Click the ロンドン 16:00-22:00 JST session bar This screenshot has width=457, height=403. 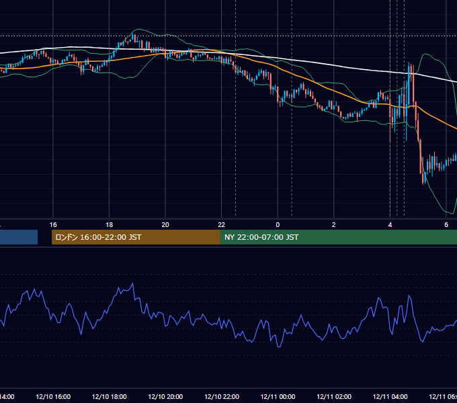click(136, 237)
